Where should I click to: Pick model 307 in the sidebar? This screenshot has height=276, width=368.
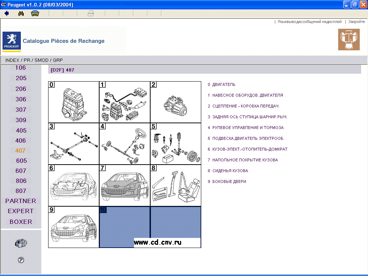21,110
